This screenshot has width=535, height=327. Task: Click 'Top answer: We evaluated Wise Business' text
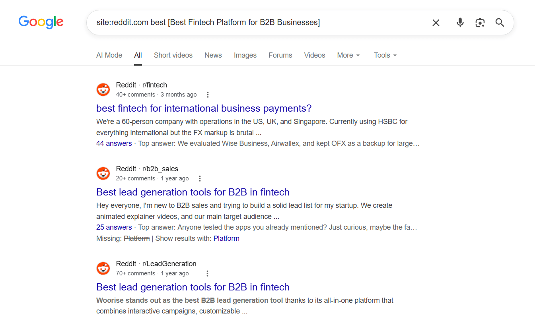(279, 143)
